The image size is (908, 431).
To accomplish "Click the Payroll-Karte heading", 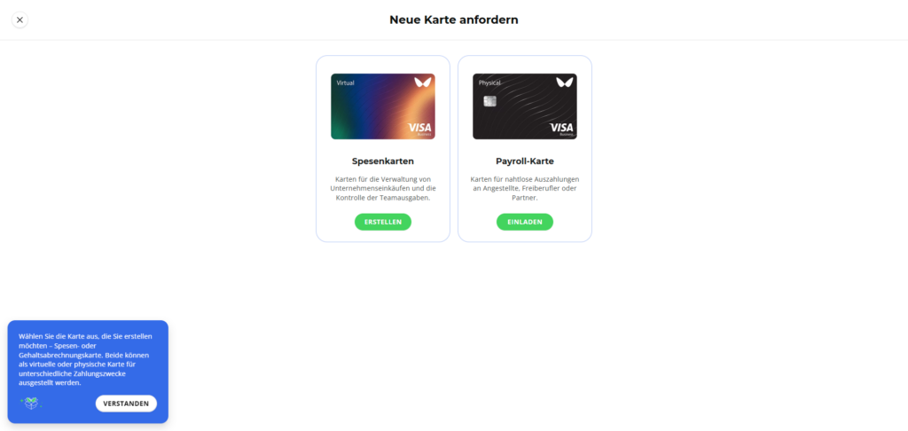I will 525,161.
